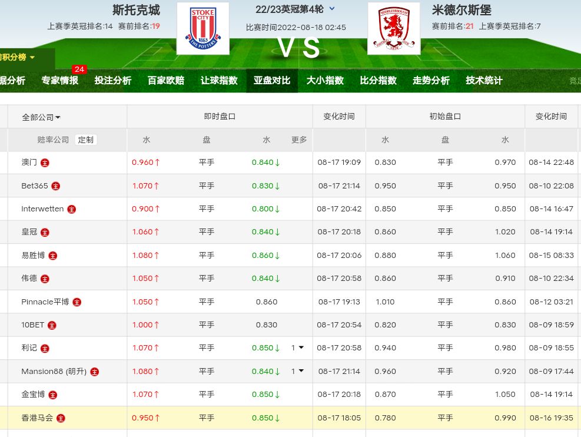Open the 百家欧赔 tab
The width and height of the screenshot is (581, 437).
(x=165, y=81)
